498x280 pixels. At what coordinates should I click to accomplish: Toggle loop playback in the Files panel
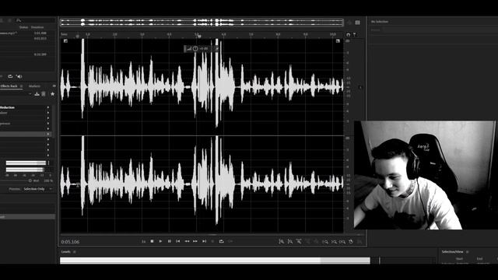(x=10, y=76)
